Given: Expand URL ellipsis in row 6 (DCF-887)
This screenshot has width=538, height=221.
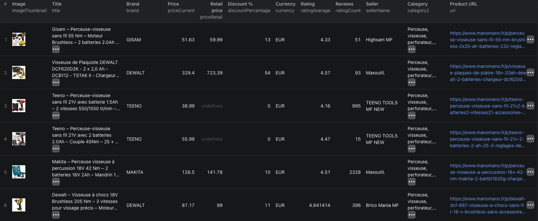Looking at the screenshot, I should tap(530, 205).
